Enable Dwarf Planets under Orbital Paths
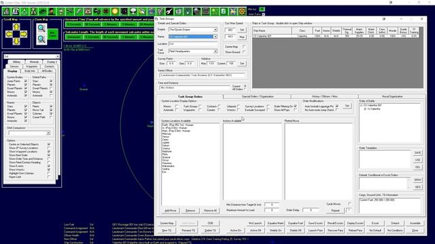 (x=51, y=88)
